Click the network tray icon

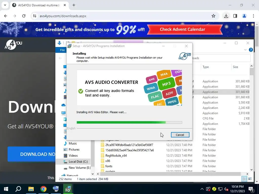220,189
